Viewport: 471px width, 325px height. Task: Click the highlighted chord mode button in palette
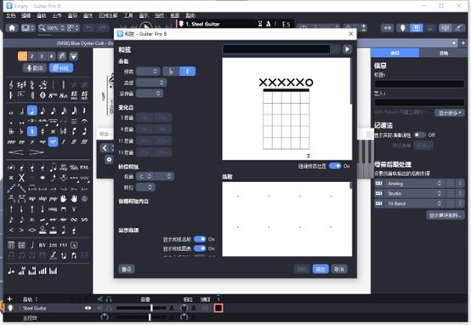click(61, 68)
